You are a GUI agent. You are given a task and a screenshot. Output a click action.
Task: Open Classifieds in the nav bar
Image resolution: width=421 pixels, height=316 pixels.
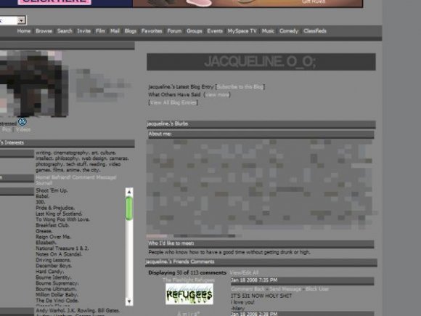point(315,31)
